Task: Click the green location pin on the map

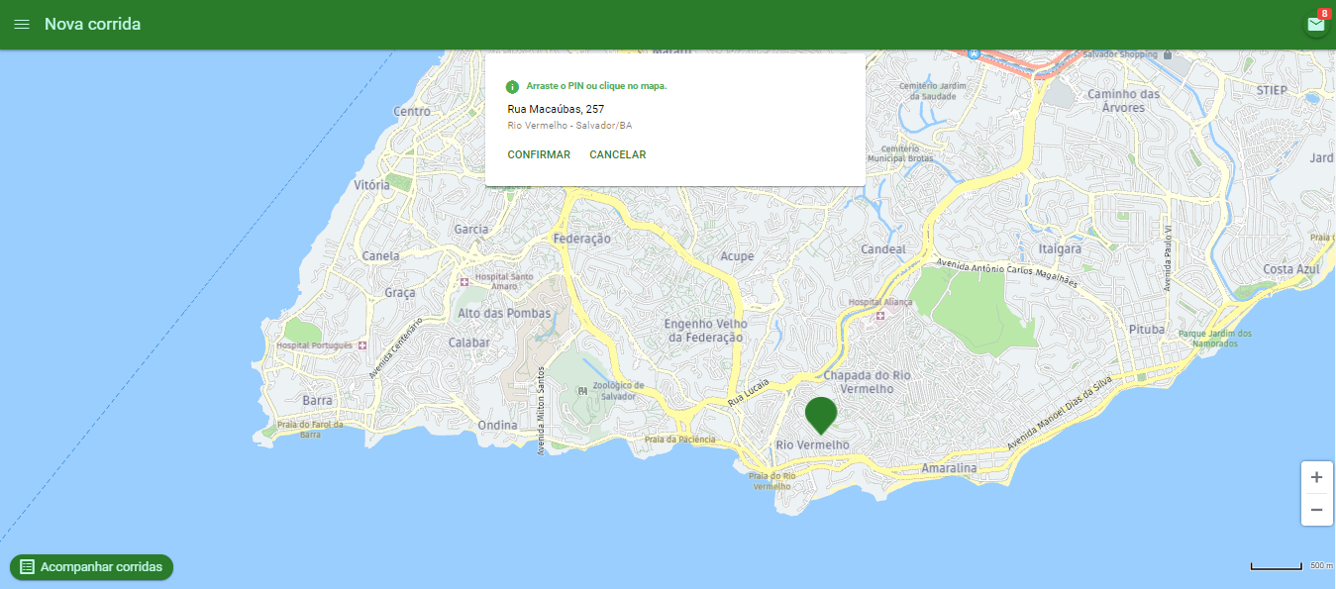Action: tap(821, 415)
